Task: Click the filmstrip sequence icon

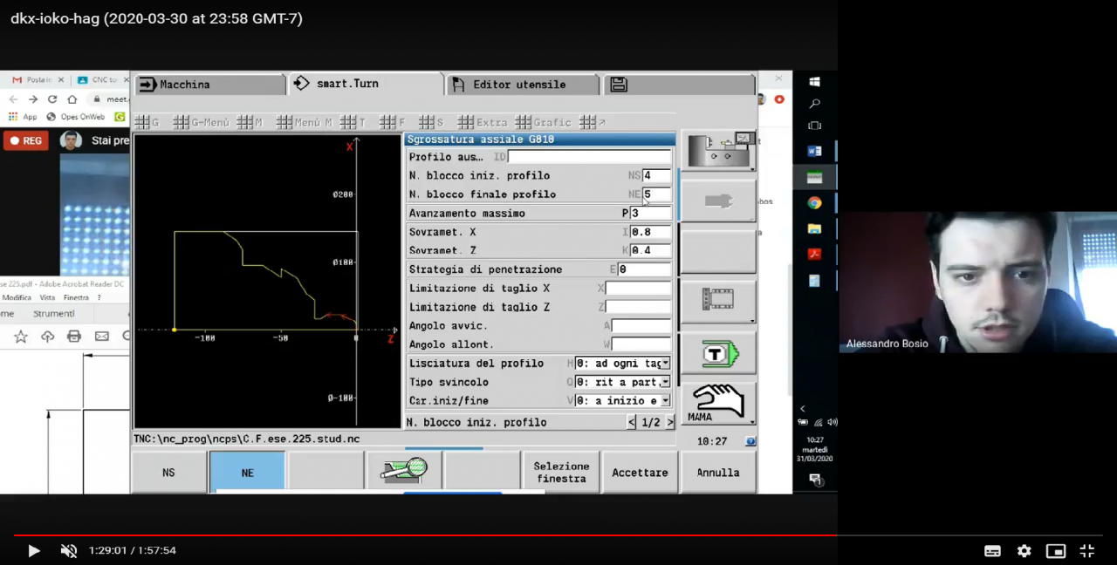Action: point(718,299)
